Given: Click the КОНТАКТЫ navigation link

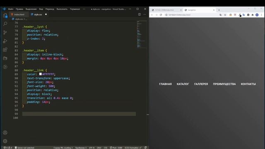Looking at the screenshot, I should [x=248, y=84].
